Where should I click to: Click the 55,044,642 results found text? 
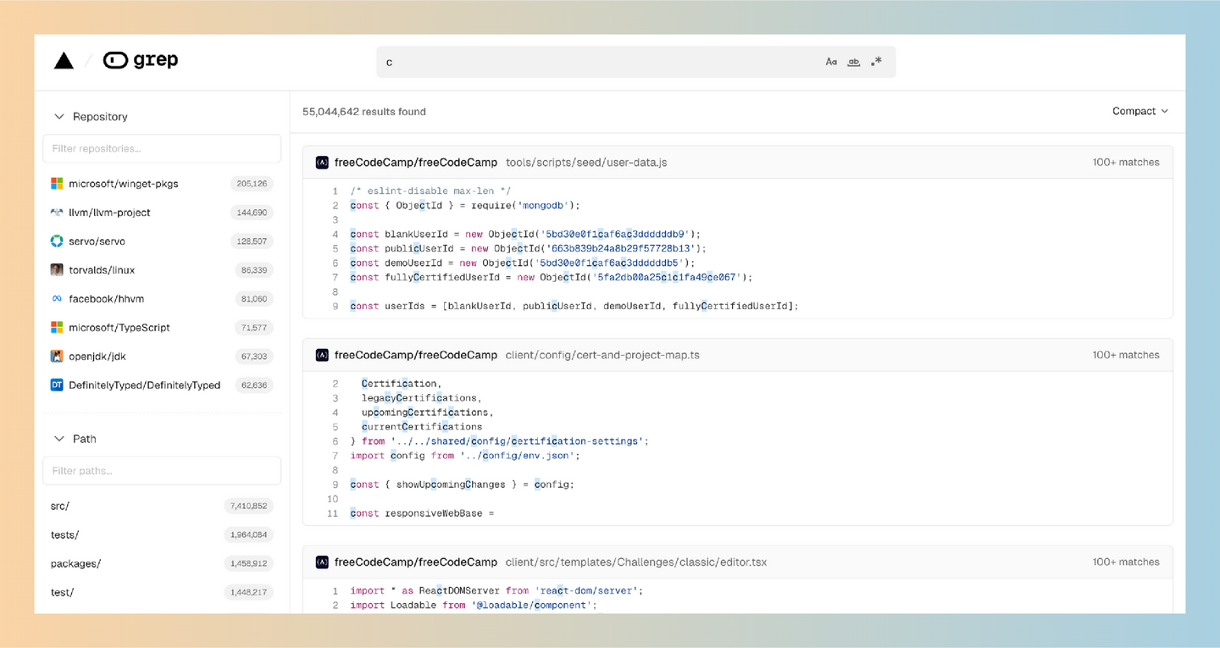(364, 112)
